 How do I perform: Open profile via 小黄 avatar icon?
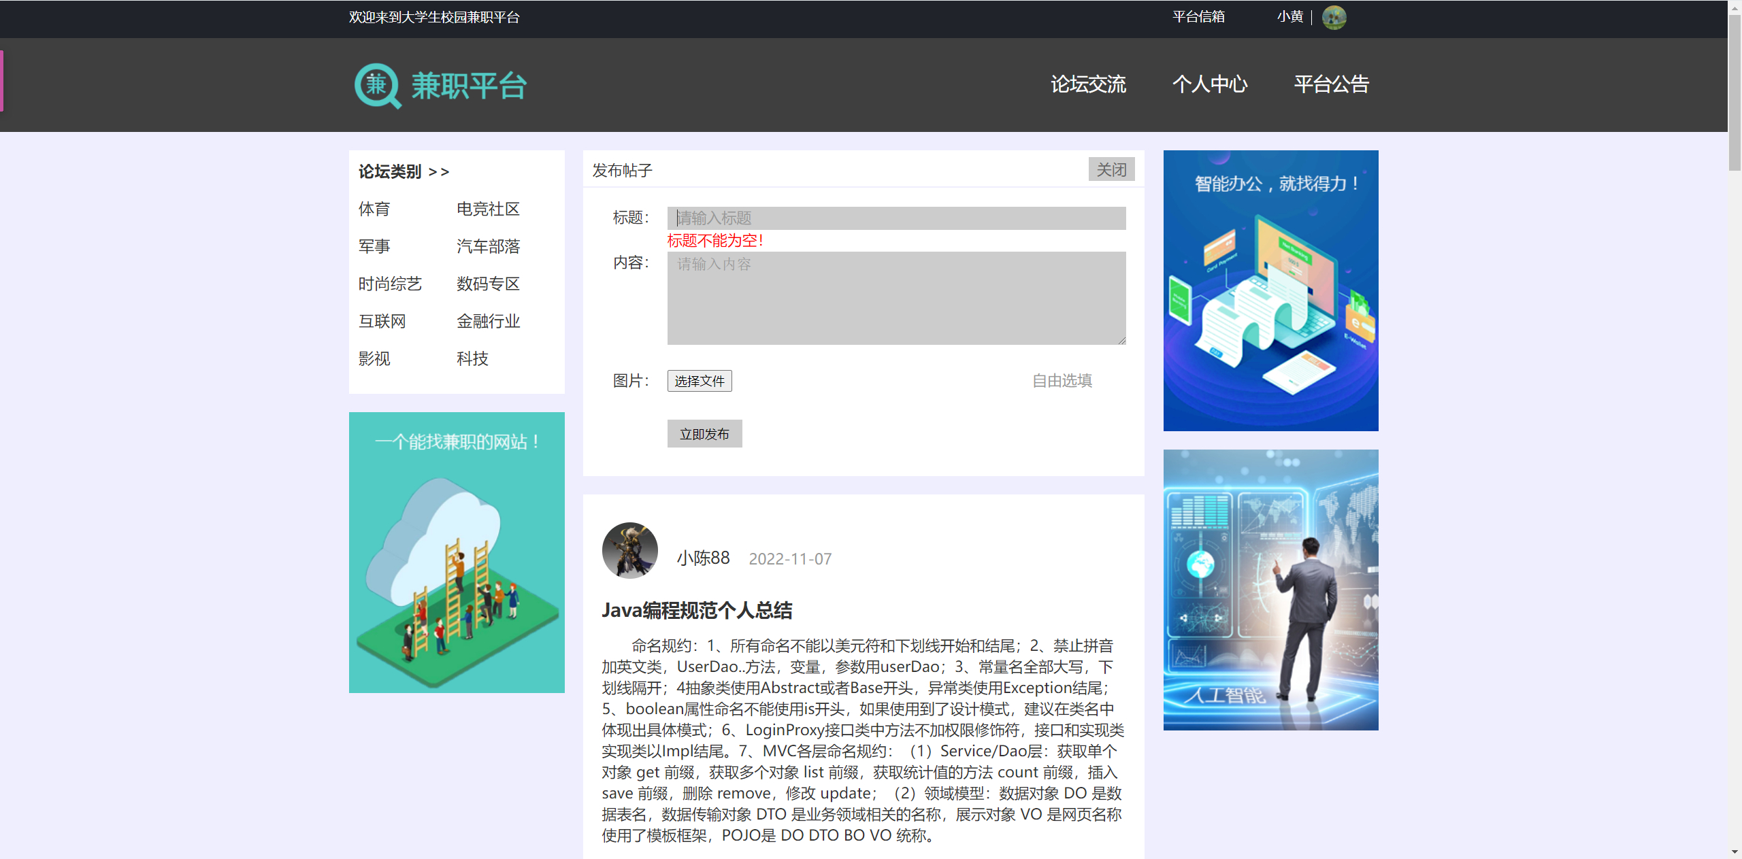coord(1334,18)
